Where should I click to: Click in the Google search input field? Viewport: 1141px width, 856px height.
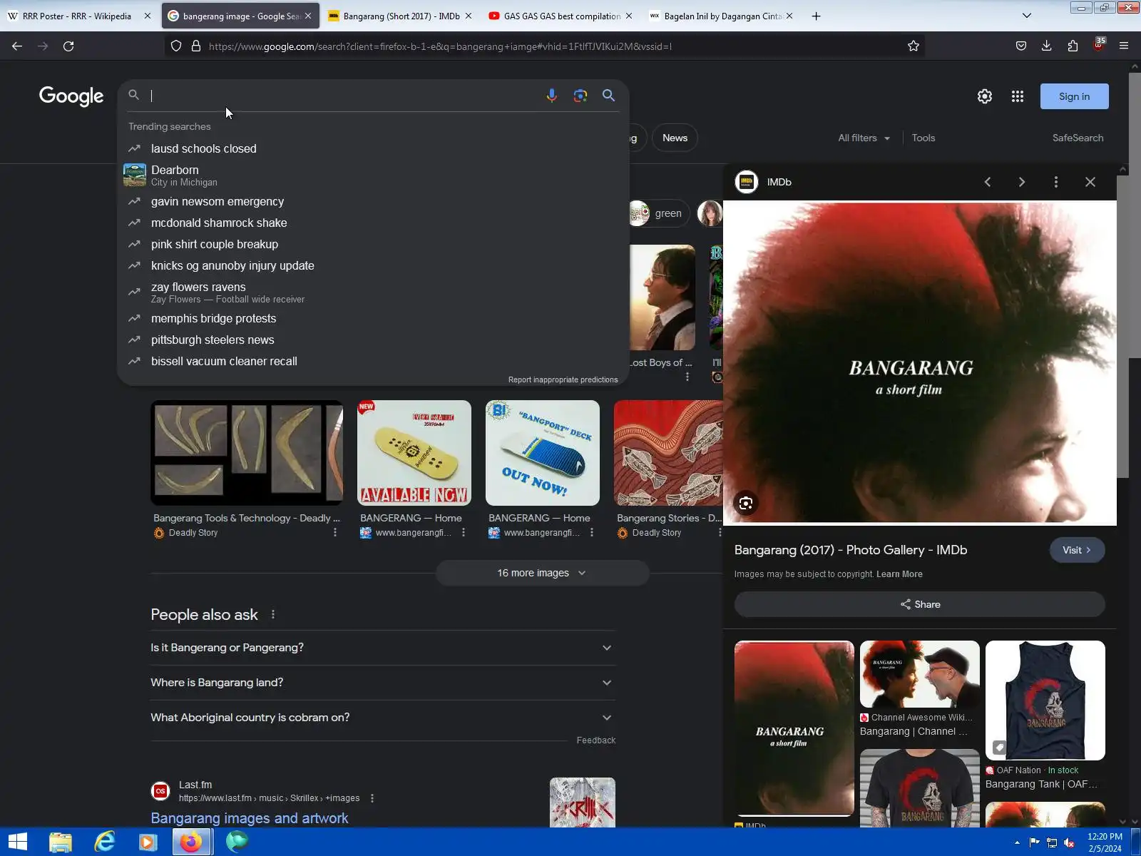pyautogui.click(x=342, y=96)
